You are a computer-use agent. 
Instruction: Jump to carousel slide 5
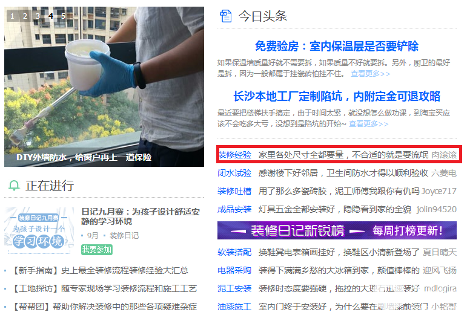click(63, 16)
